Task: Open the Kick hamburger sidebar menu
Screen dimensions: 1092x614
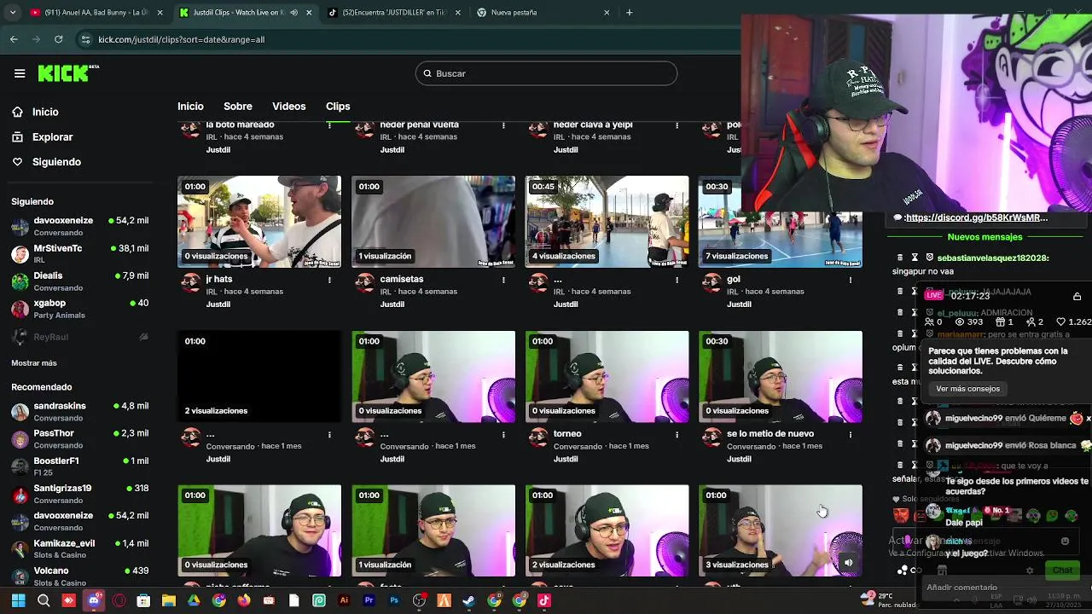Action: (x=20, y=73)
